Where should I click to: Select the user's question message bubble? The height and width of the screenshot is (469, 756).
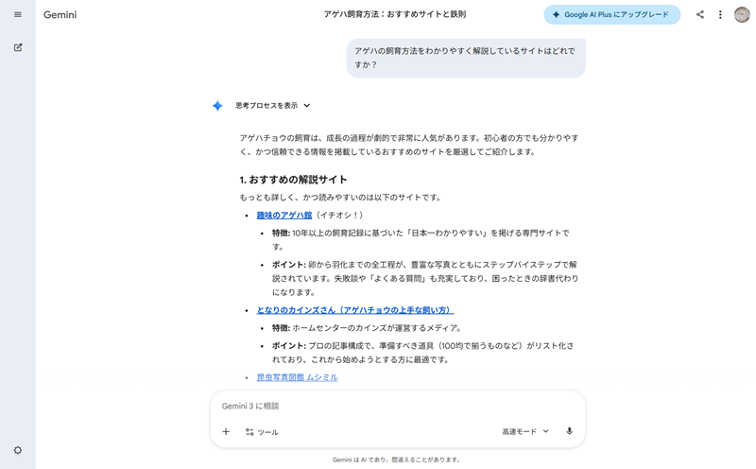tap(465, 58)
